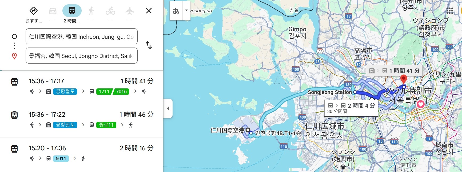Edit the Gyeongbokgung destination field
The image size is (462, 172).
tap(81, 56)
